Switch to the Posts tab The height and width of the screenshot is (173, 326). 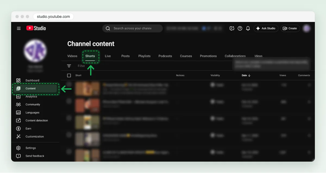[x=125, y=56]
